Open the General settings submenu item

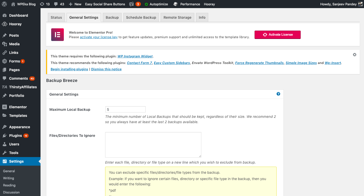click(9, 171)
